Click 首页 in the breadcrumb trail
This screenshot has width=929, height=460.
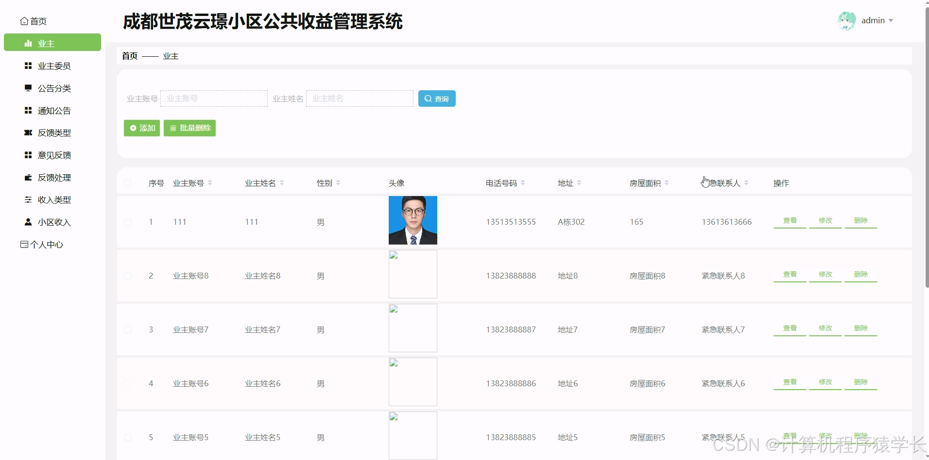point(129,56)
